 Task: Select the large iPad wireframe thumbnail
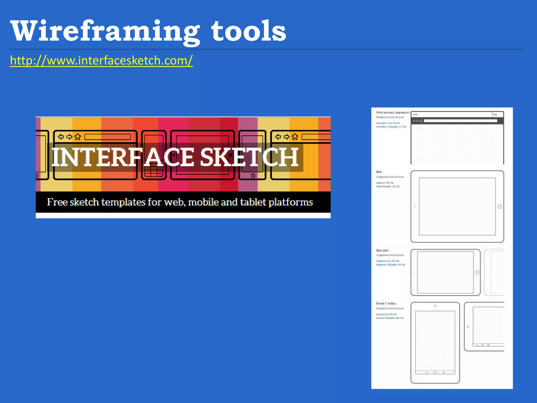[x=457, y=206]
